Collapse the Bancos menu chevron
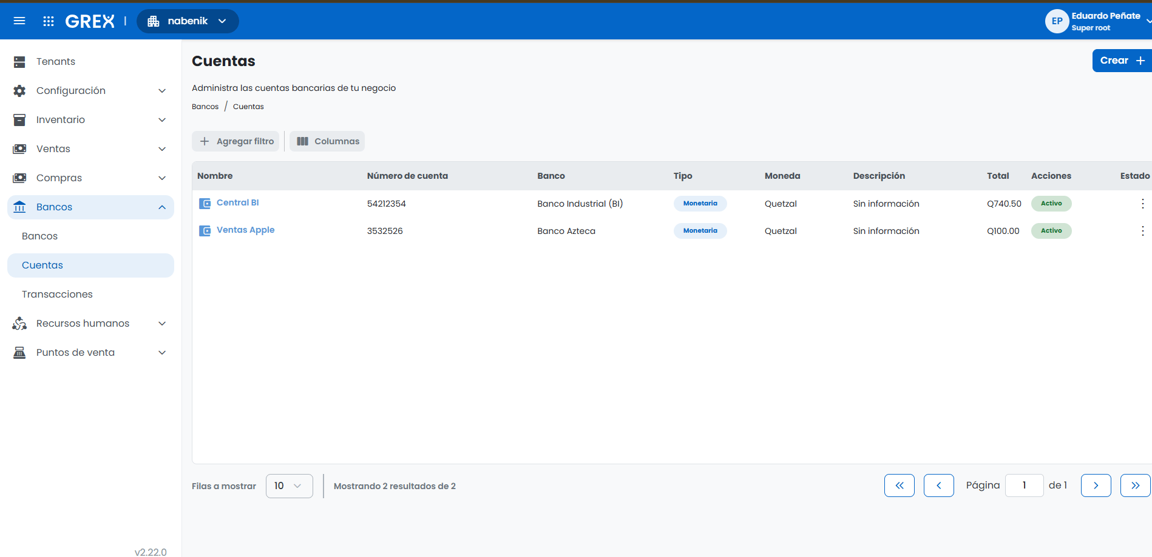This screenshot has height=557, width=1152. [x=162, y=207]
